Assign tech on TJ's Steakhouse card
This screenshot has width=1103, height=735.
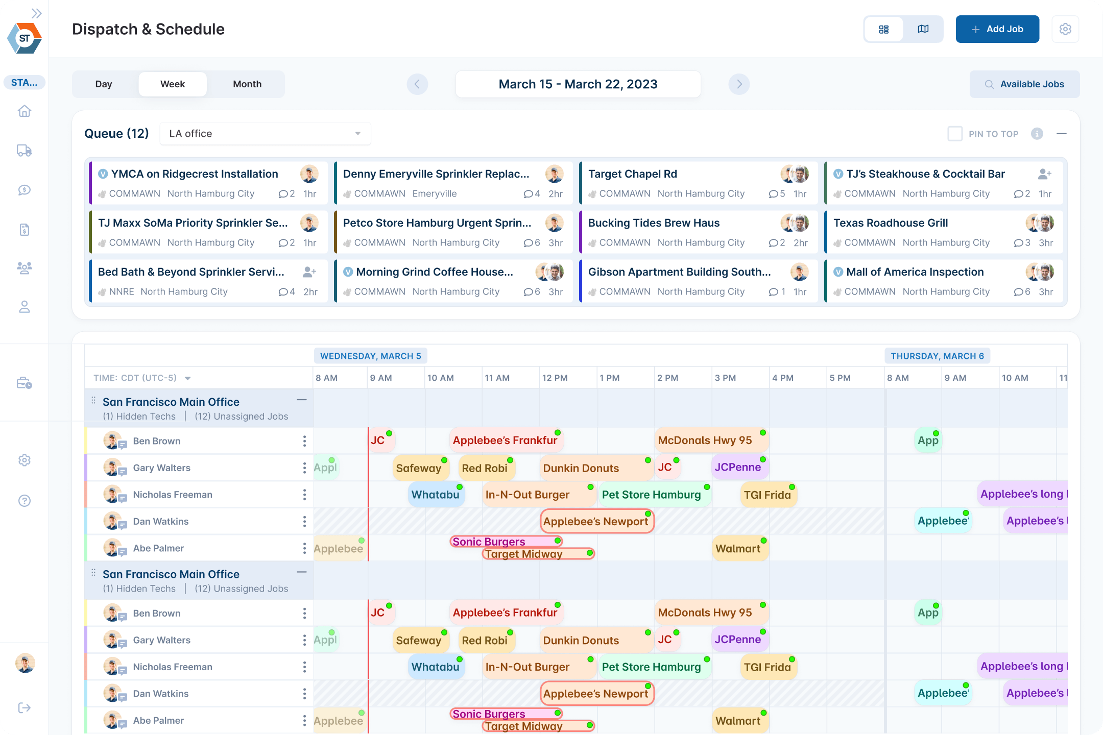click(x=1045, y=174)
